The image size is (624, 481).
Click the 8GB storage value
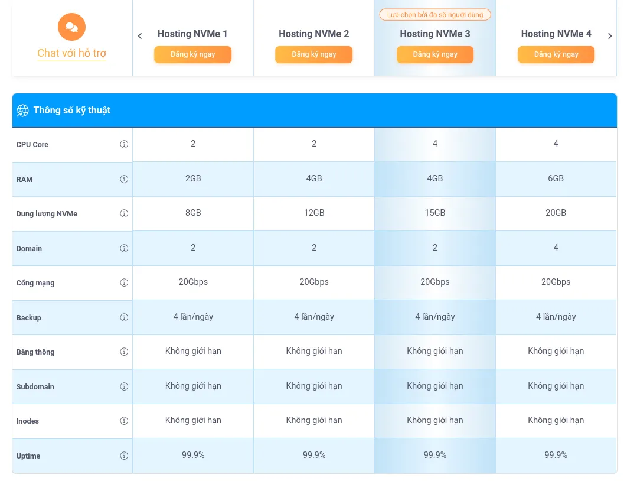click(193, 213)
